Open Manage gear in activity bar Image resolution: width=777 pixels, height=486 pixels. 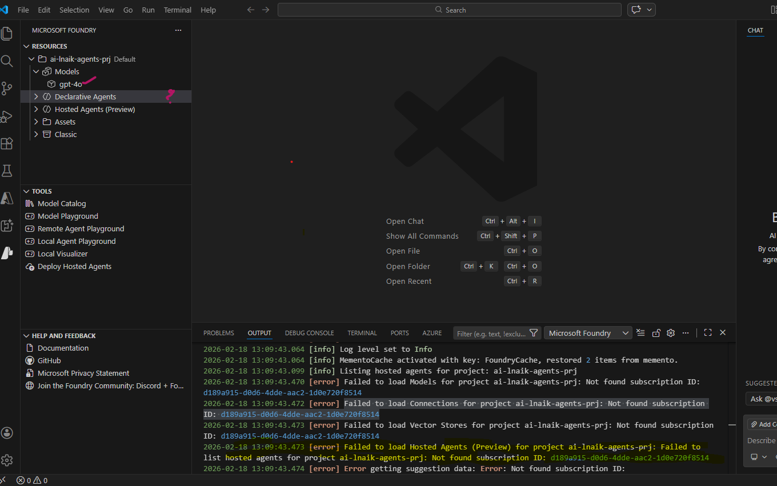[x=7, y=460]
